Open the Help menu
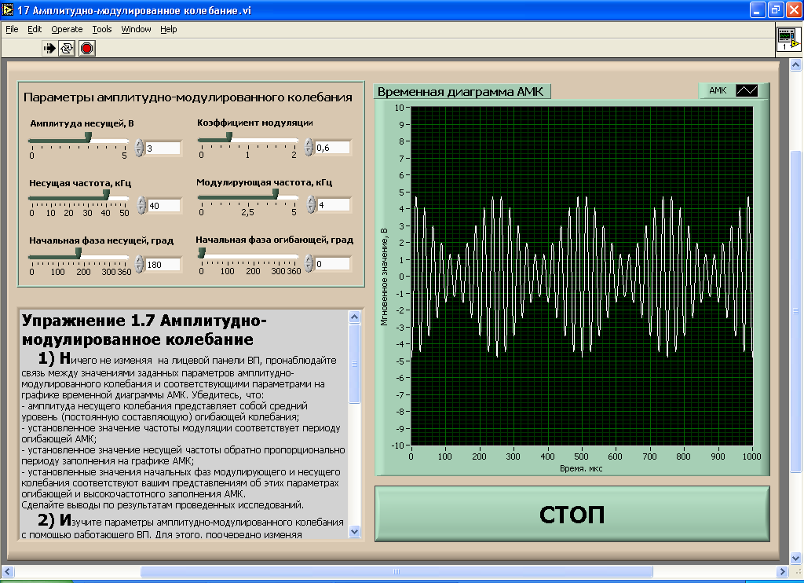 click(x=168, y=29)
